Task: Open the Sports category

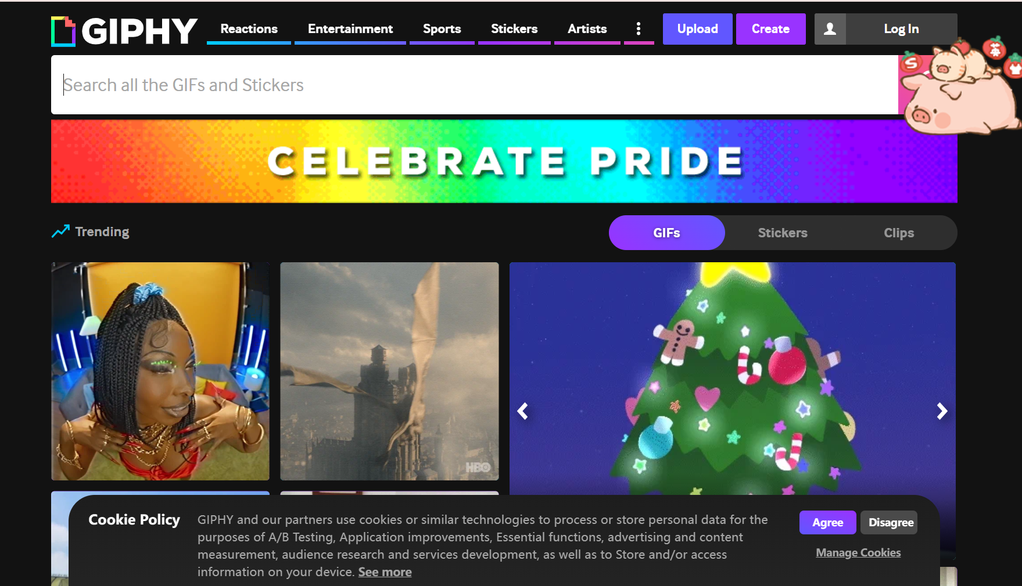Action: (x=442, y=28)
